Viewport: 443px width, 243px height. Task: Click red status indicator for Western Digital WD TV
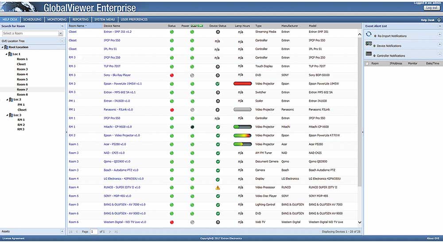172,222
